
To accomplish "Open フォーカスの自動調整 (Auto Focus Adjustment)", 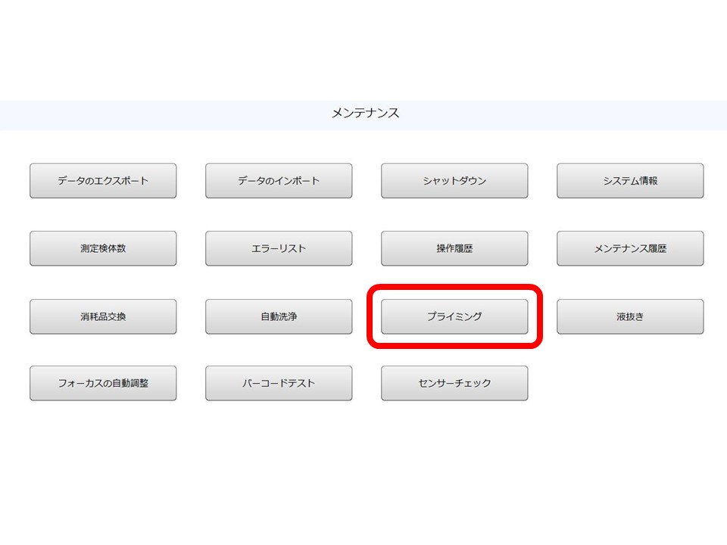I will pos(102,383).
